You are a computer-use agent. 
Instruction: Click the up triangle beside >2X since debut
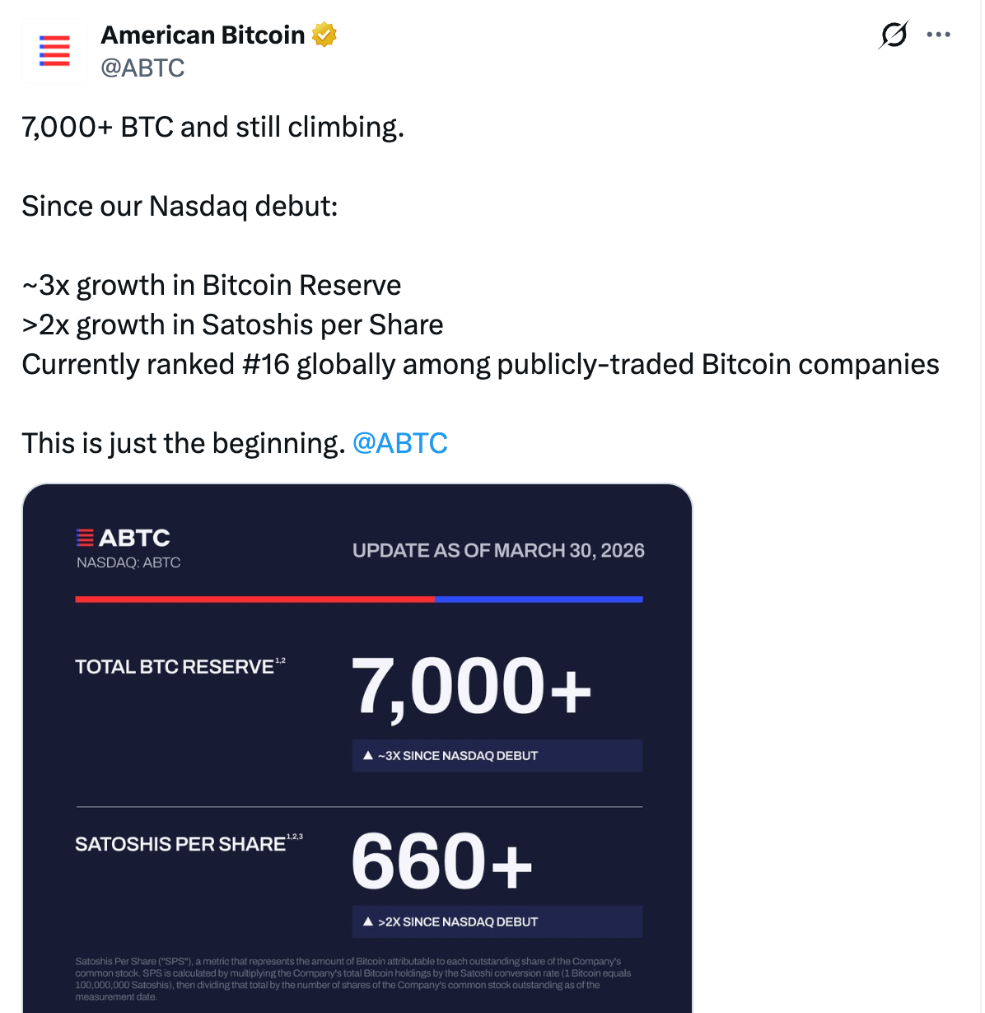[x=368, y=922]
